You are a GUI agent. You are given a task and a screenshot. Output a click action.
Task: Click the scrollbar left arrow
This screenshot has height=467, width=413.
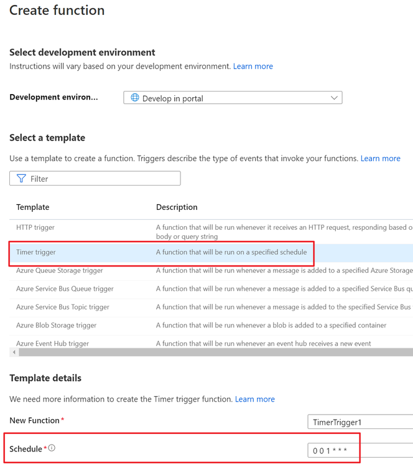point(13,352)
